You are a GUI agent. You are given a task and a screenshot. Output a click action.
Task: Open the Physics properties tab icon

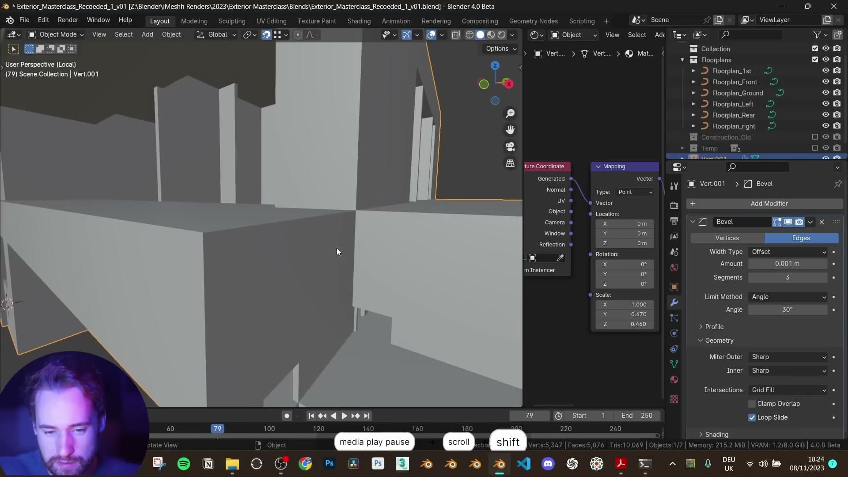pyautogui.click(x=674, y=333)
